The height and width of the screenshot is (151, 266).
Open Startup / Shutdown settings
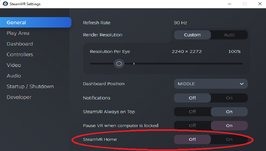coord(30,87)
